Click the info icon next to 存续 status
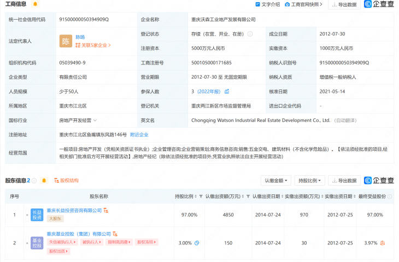 pyautogui.click(x=250, y=34)
